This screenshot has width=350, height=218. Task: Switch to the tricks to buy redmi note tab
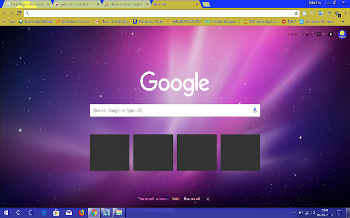coord(26,4)
